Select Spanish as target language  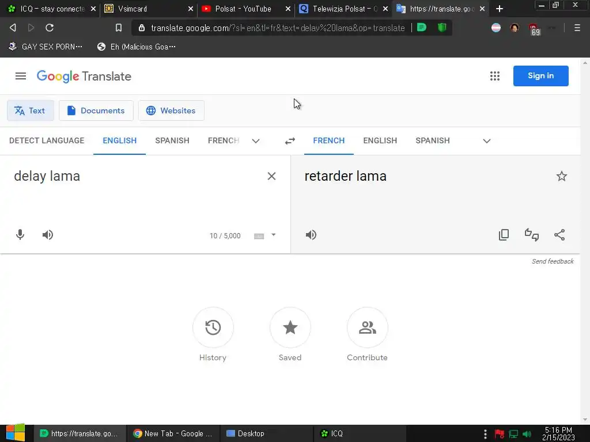click(433, 140)
